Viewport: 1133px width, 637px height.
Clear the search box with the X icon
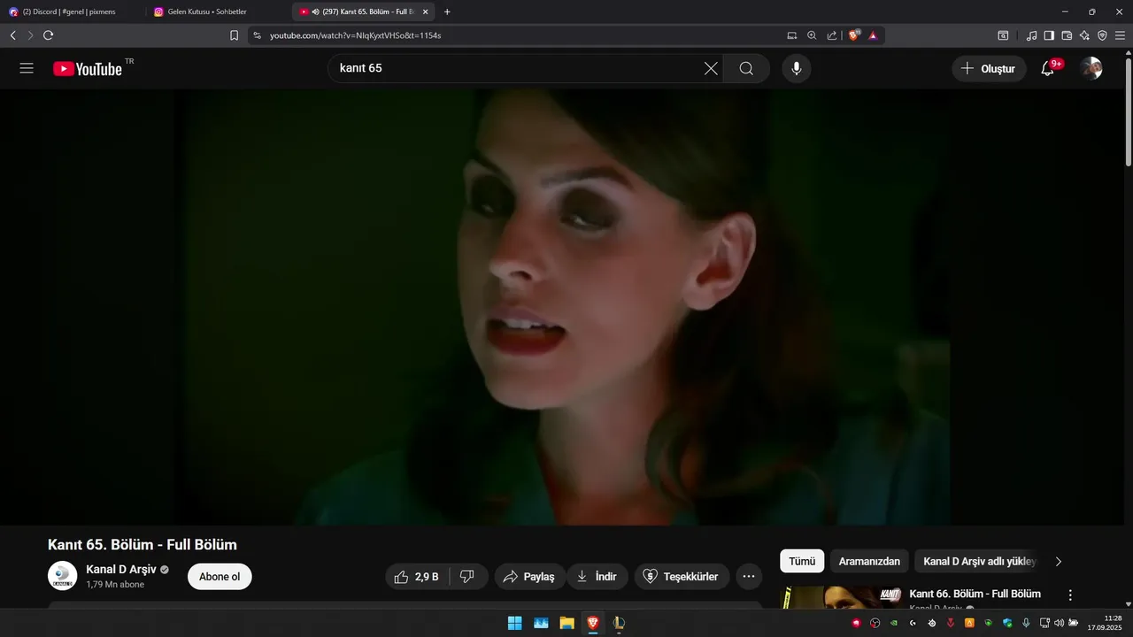pos(711,68)
